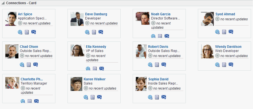Viewport: 253px width, 109px height.
Task: Open Wendy Davidson's activity list icon
Action: (224, 65)
